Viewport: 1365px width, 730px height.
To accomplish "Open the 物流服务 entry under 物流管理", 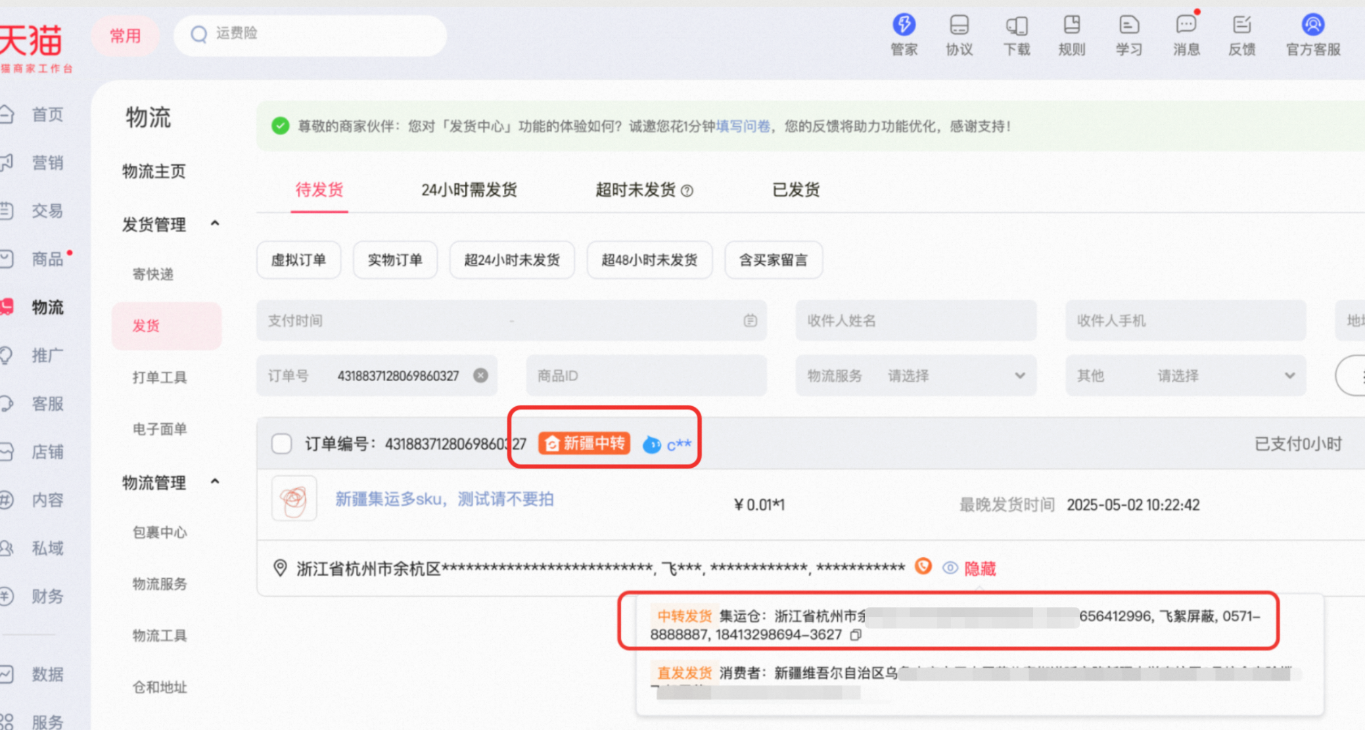I will (160, 584).
